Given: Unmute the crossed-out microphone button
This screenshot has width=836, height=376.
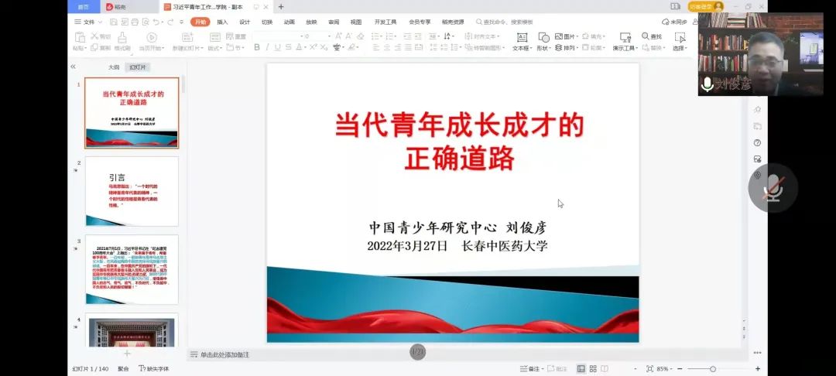Looking at the screenshot, I should tap(772, 188).
